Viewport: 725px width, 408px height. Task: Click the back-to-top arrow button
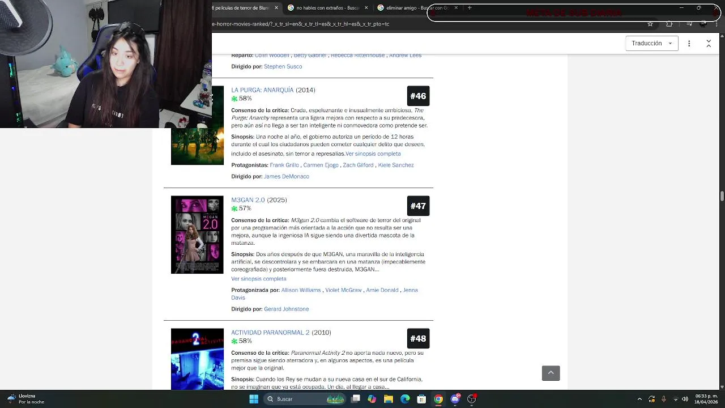pos(551,373)
